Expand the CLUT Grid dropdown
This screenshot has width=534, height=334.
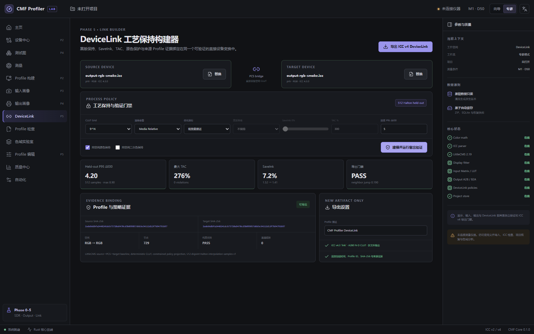108,129
